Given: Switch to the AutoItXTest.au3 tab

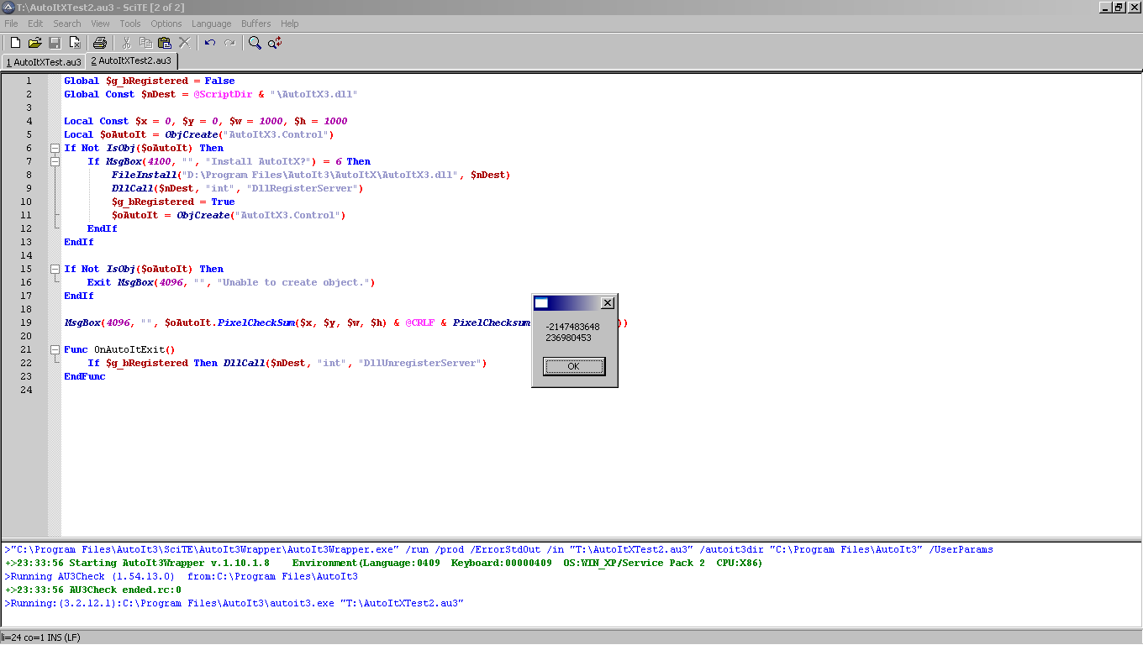Looking at the screenshot, I should (45, 62).
